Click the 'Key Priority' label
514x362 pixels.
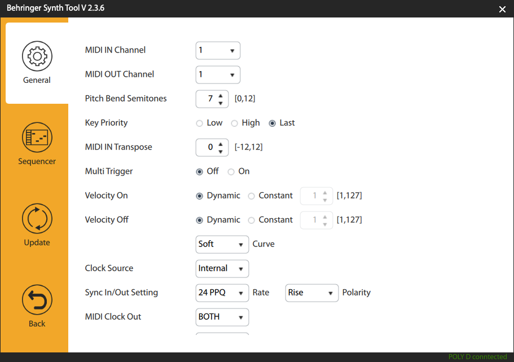pyautogui.click(x=106, y=123)
